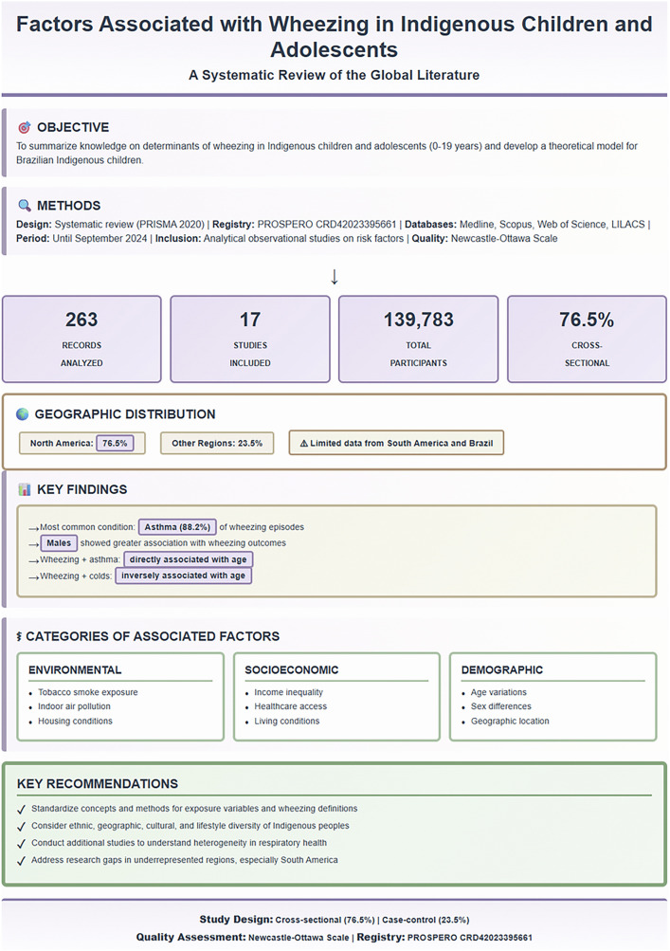Click the target icon beside OBJECTIVE
Screen dimensions: 670x951
tap(25, 127)
